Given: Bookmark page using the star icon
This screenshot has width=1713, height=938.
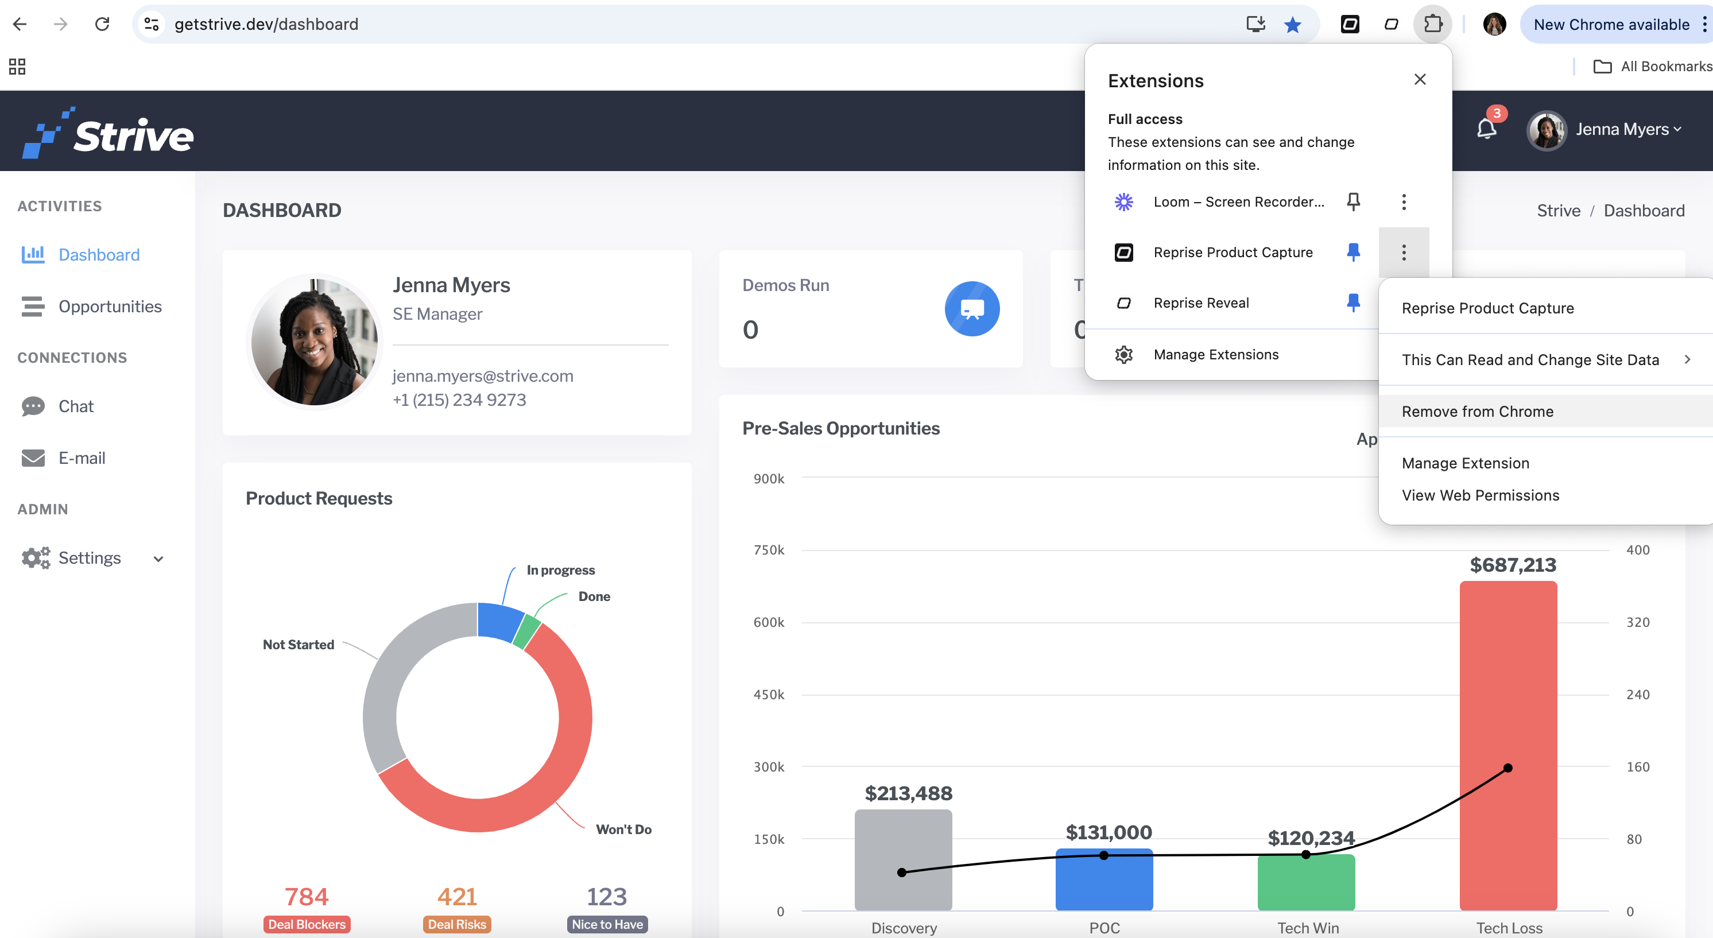Looking at the screenshot, I should (x=1292, y=25).
